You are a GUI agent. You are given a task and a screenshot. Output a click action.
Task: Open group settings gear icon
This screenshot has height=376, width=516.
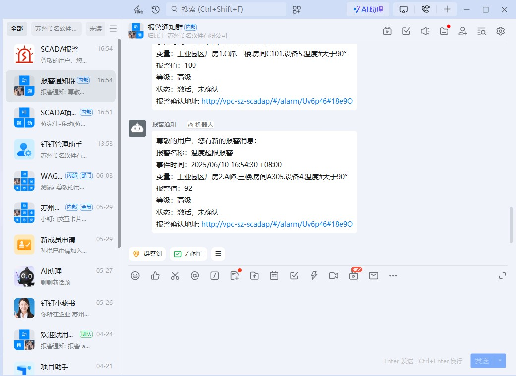click(x=500, y=31)
